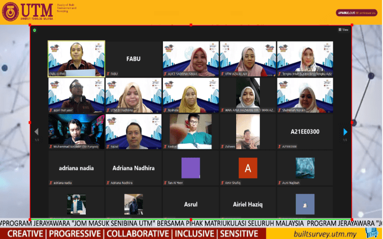This screenshot has width=383, height=239.
Task: Go to next gallery page with blue arrow
Action: 345,132
